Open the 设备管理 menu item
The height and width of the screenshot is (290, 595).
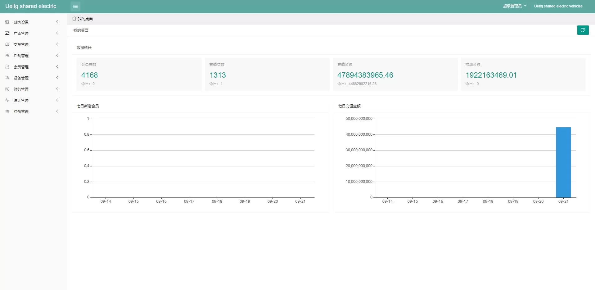(x=21, y=78)
